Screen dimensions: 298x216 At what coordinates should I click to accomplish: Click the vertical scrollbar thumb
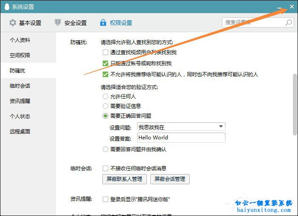click(x=295, y=104)
